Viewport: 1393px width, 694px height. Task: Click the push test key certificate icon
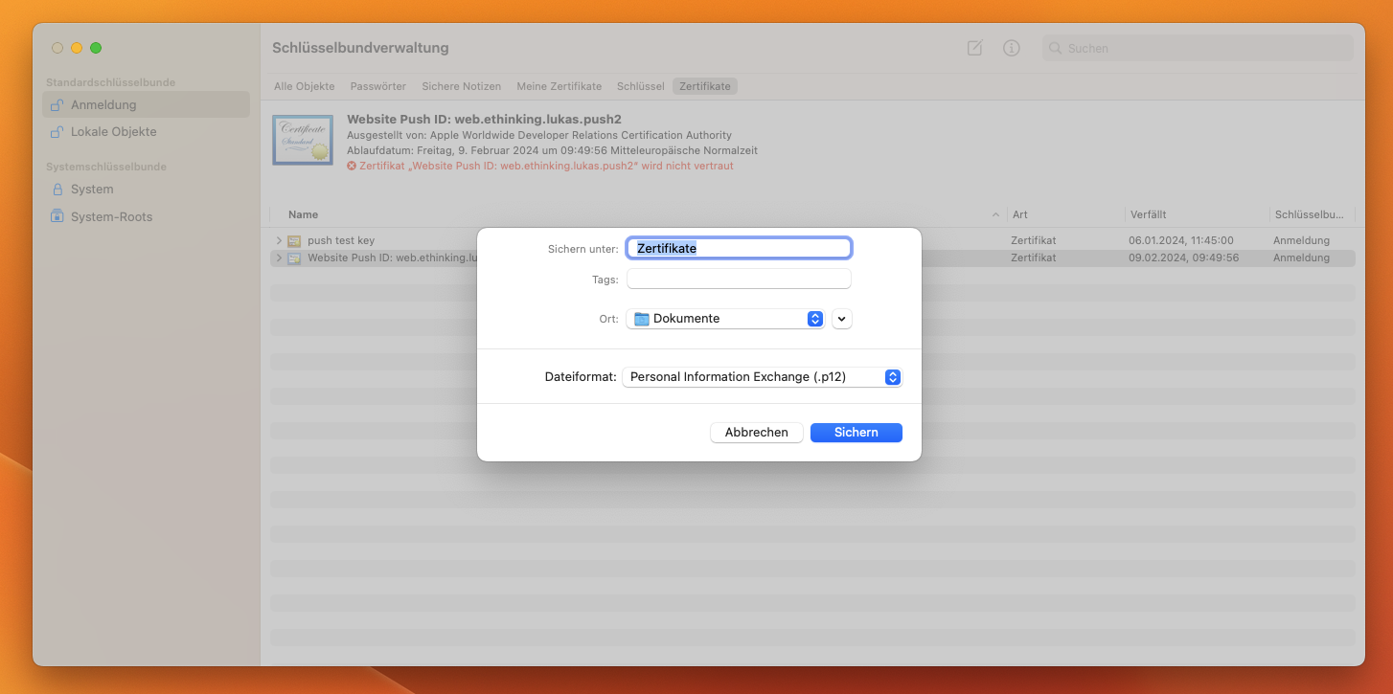[294, 241]
